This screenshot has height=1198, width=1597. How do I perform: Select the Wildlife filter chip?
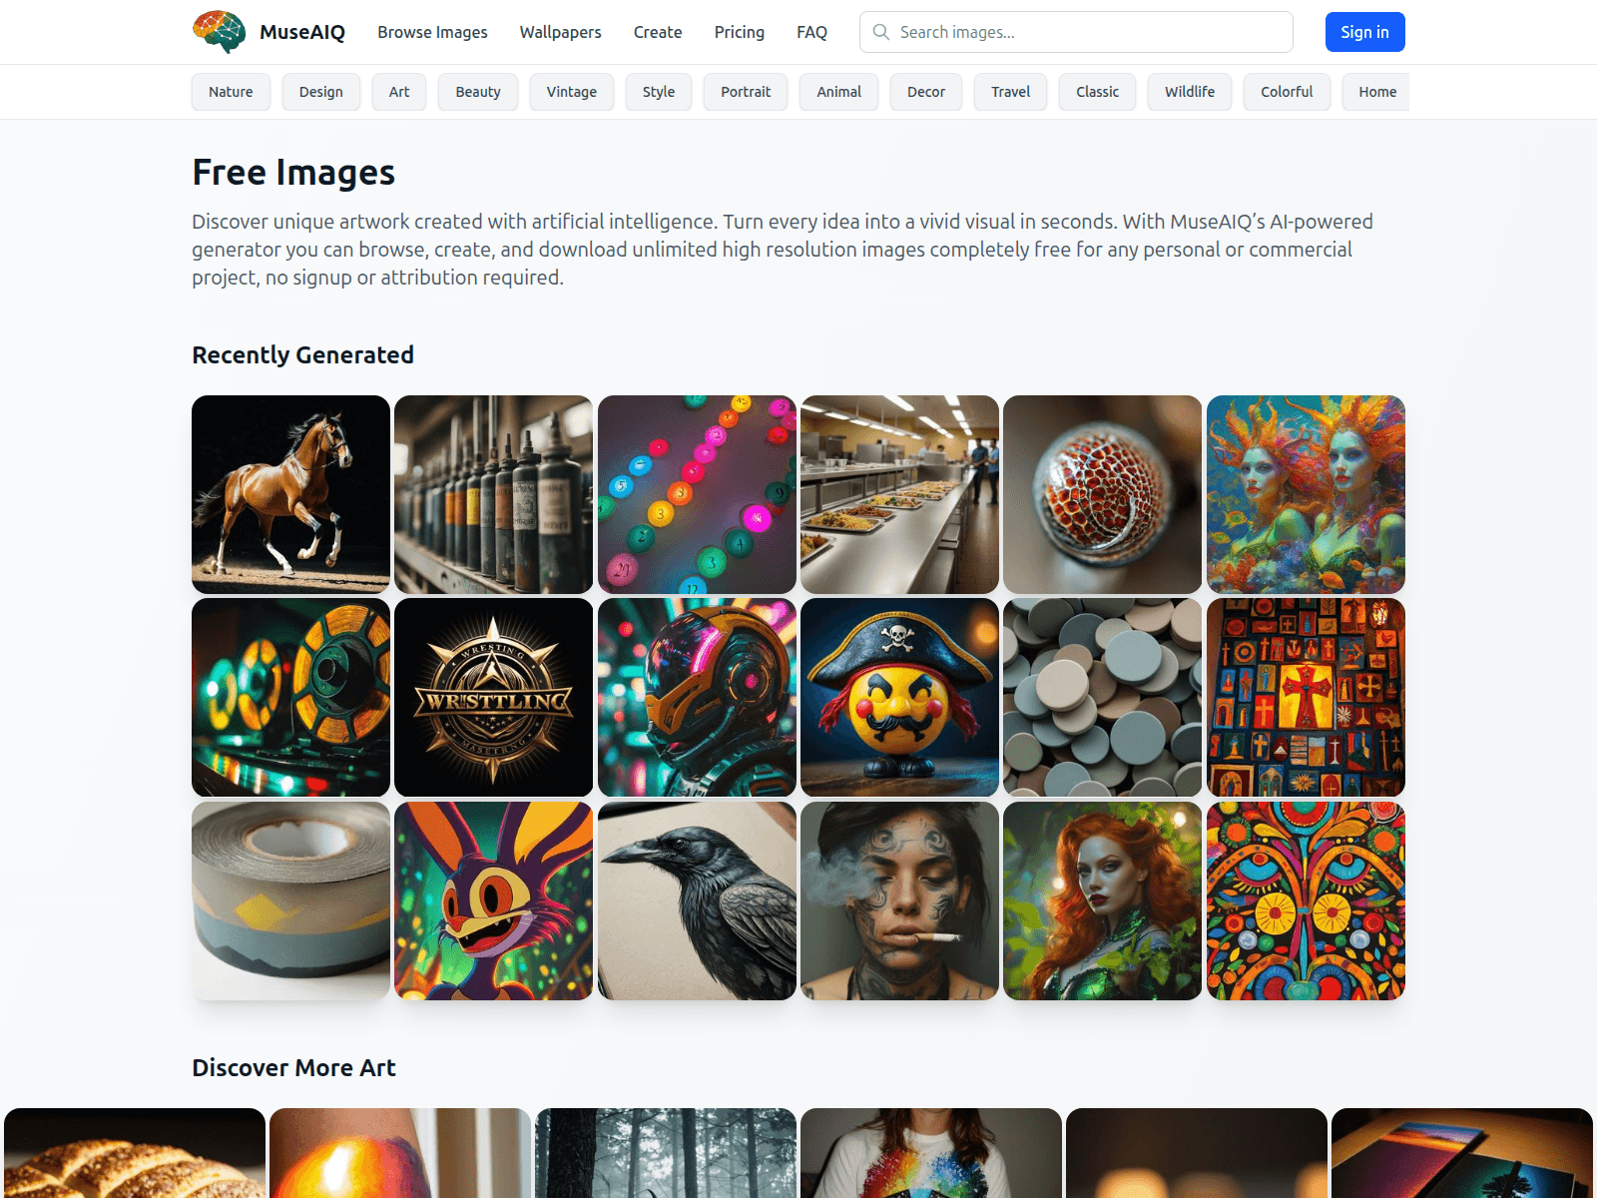tap(1189, 91)
